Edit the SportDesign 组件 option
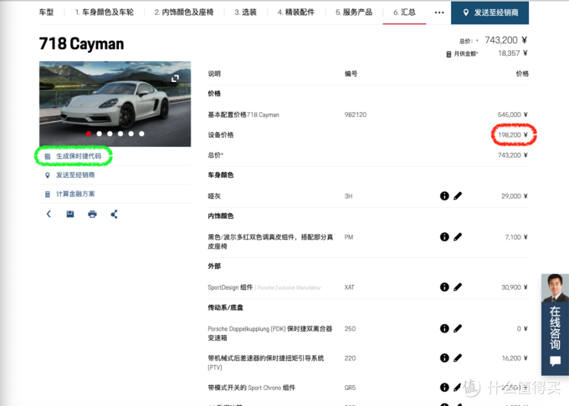The height and width of the screenshot is (406, 569). pyautogui.click(x=458, y=287)
